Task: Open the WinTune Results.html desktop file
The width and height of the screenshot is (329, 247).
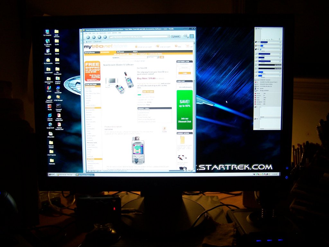Action: [59, 117]
